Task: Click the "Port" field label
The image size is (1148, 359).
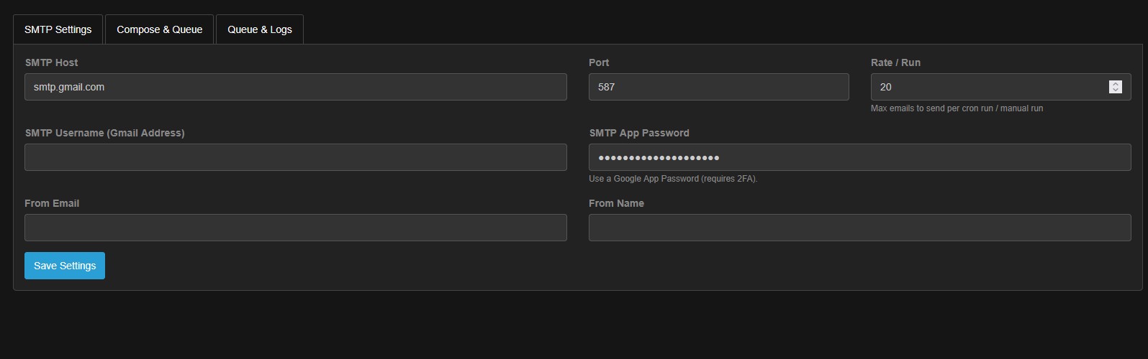Action: (599, 62)
